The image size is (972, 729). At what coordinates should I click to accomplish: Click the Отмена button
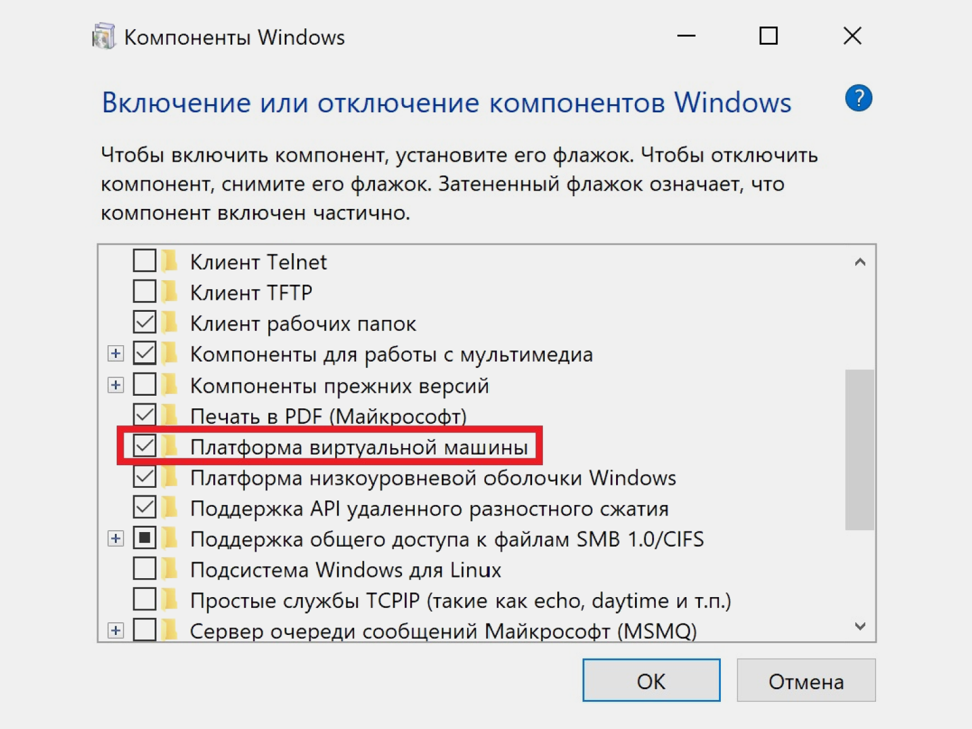click(x=805, y=681)
